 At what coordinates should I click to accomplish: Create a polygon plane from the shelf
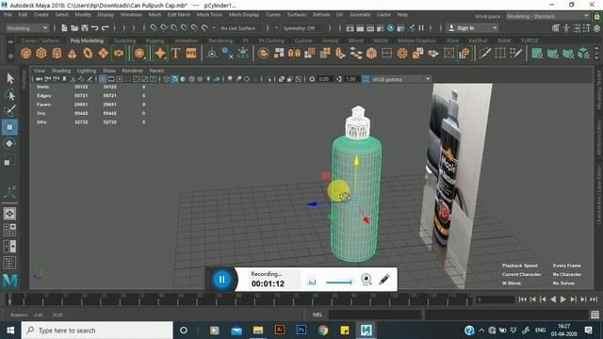point(103,53)
